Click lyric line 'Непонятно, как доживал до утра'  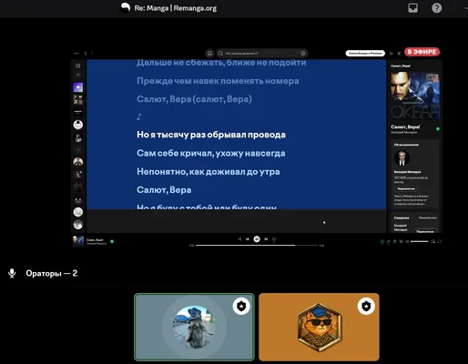click(x=209, y=172)
